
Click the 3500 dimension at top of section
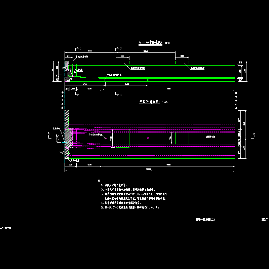pos(145,51)
